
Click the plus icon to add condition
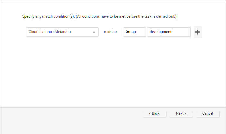(198, 32)
